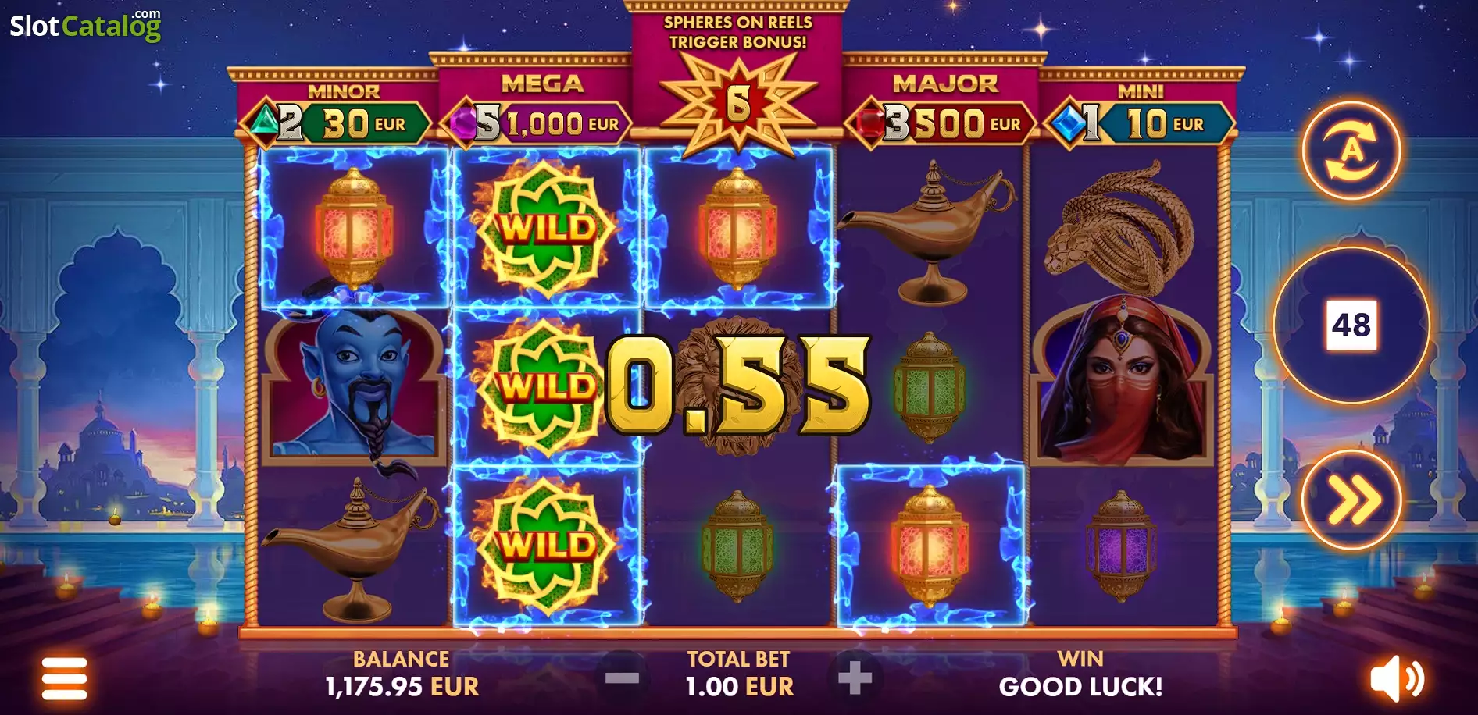Toggle the autoplay button
The image size is (1478, 715).
coord(1351,151)
